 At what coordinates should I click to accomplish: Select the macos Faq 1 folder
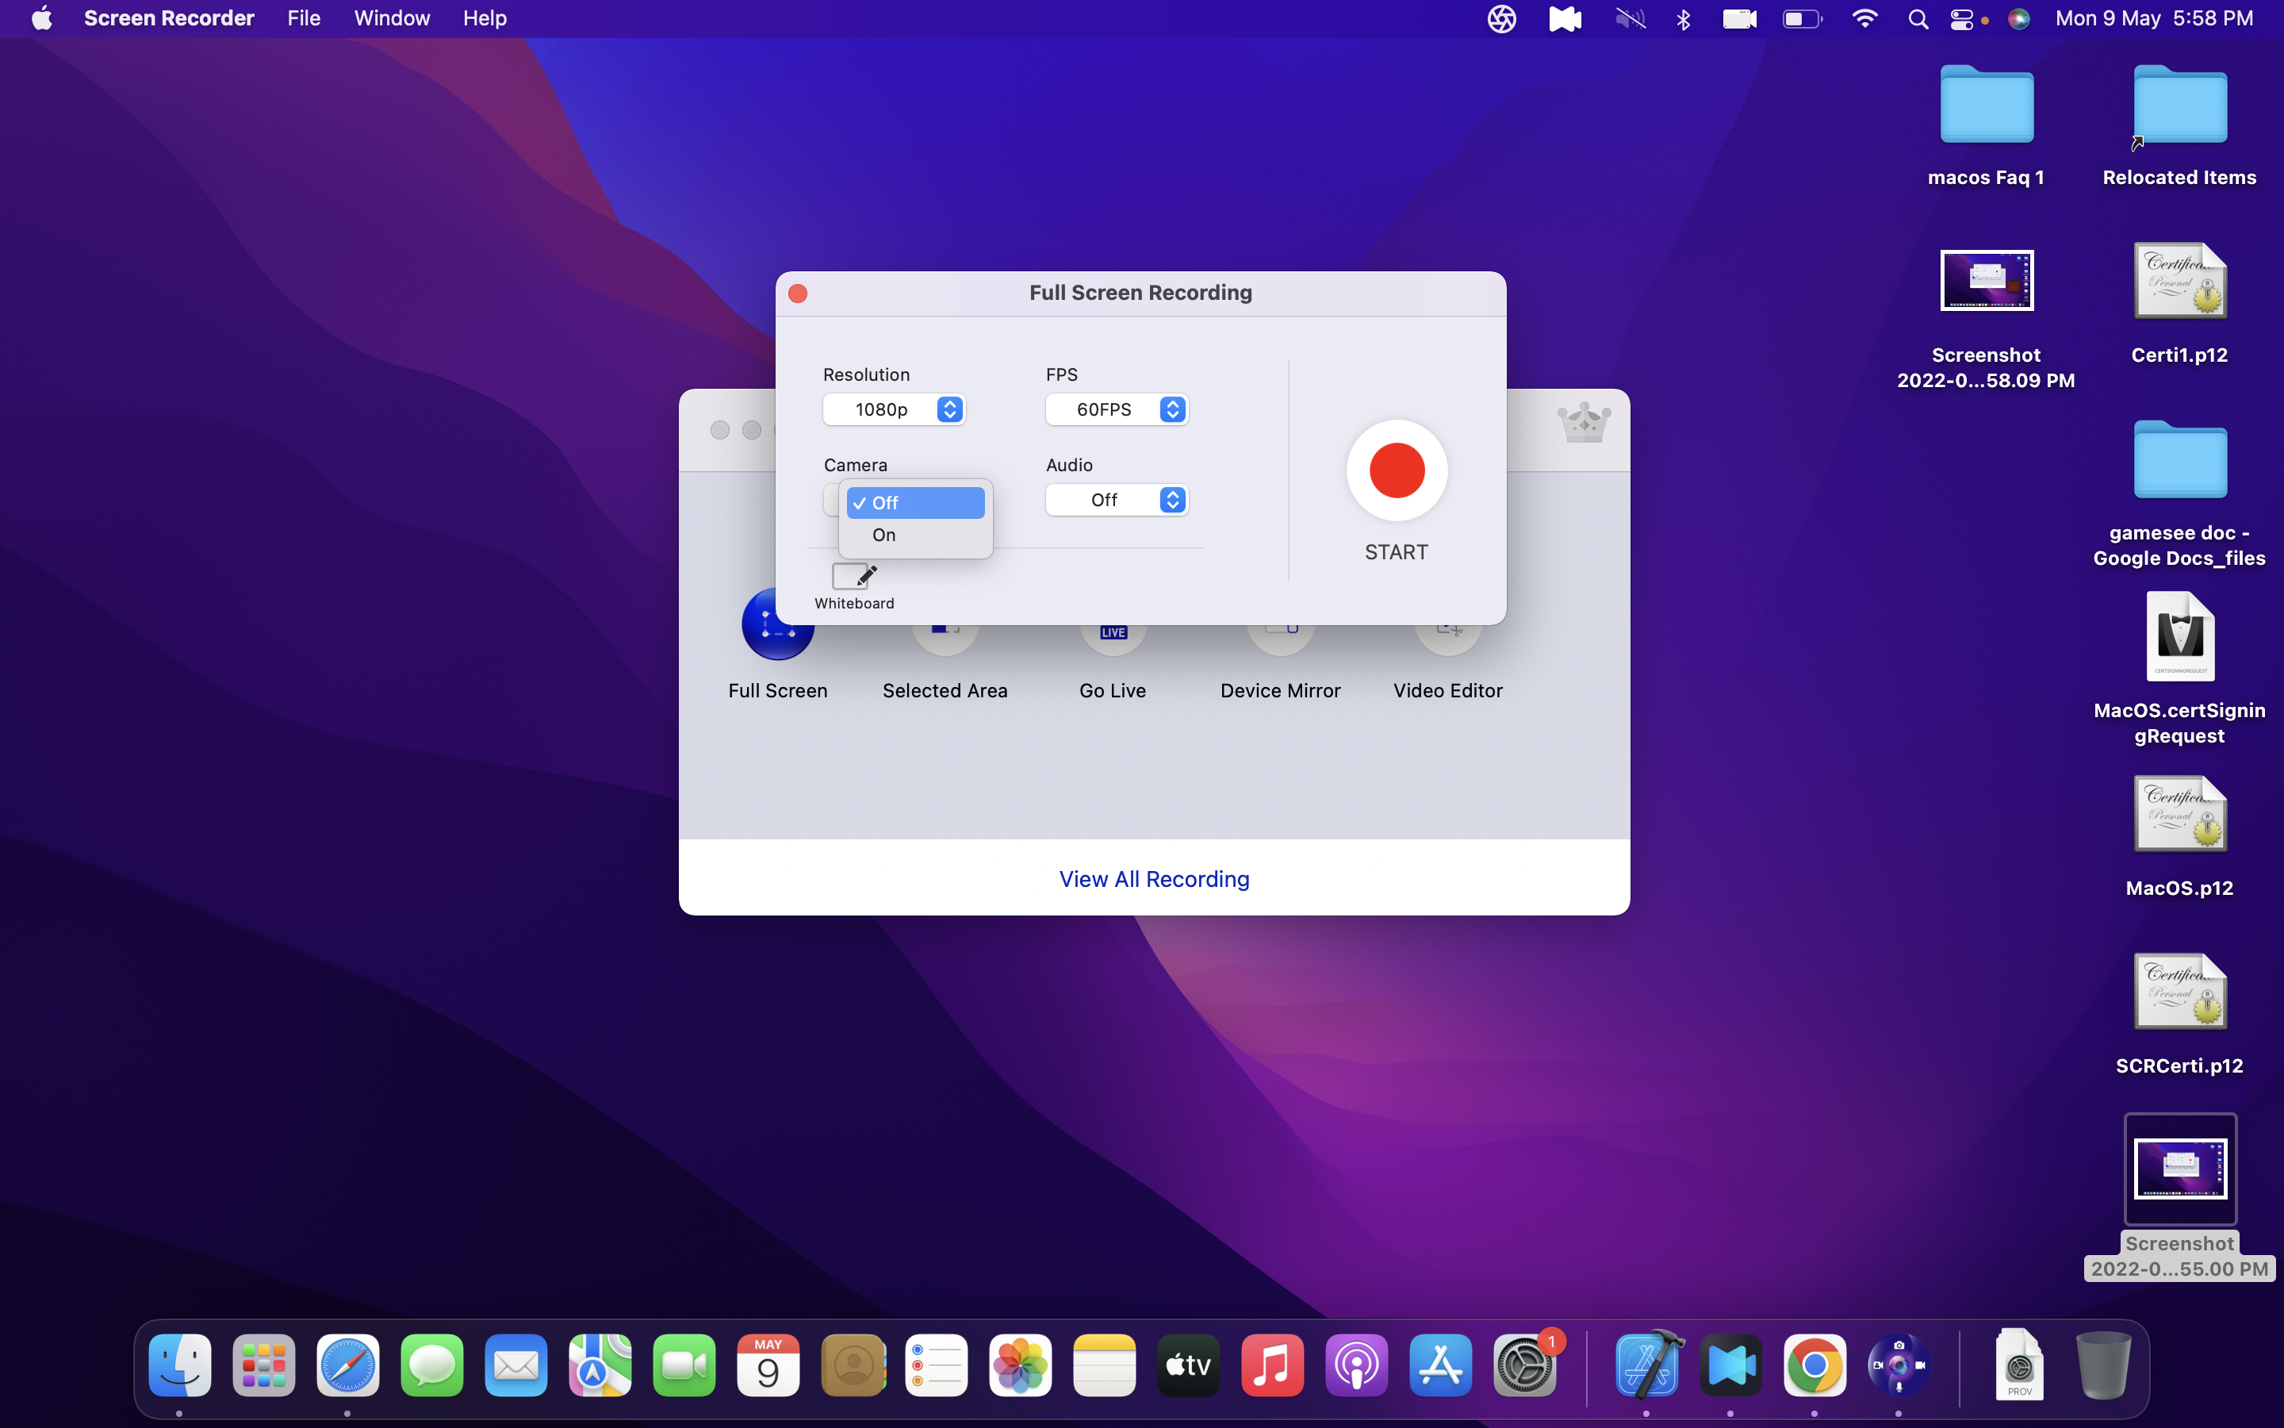coord(1987,106)
